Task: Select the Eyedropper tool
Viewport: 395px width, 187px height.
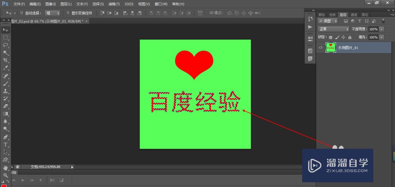Action: [x=5, y=68]
